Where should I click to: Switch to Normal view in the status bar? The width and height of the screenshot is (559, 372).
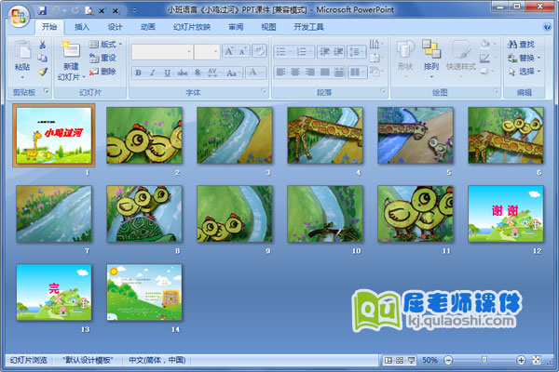click(x=388, y=360)
